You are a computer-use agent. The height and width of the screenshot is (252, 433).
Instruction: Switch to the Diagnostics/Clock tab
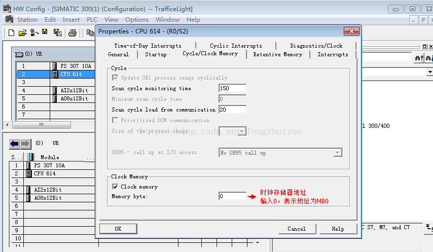(x=316, y=46)
